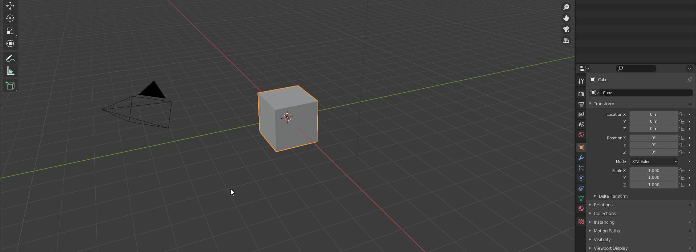Toggle the pin icon beside Cube
The width and height of the screenshot is (696, 252).
coord(689,80)
